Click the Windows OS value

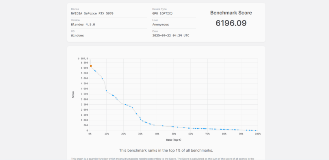pyautogui.click(x=77, y=35)
